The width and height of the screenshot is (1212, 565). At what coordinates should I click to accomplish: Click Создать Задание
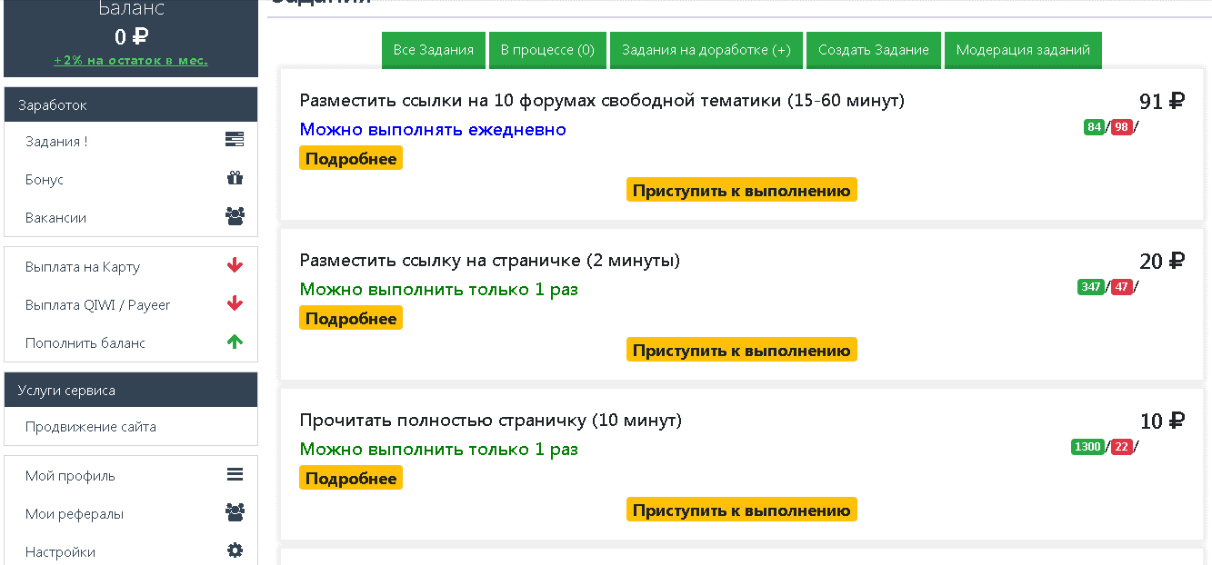873,50
